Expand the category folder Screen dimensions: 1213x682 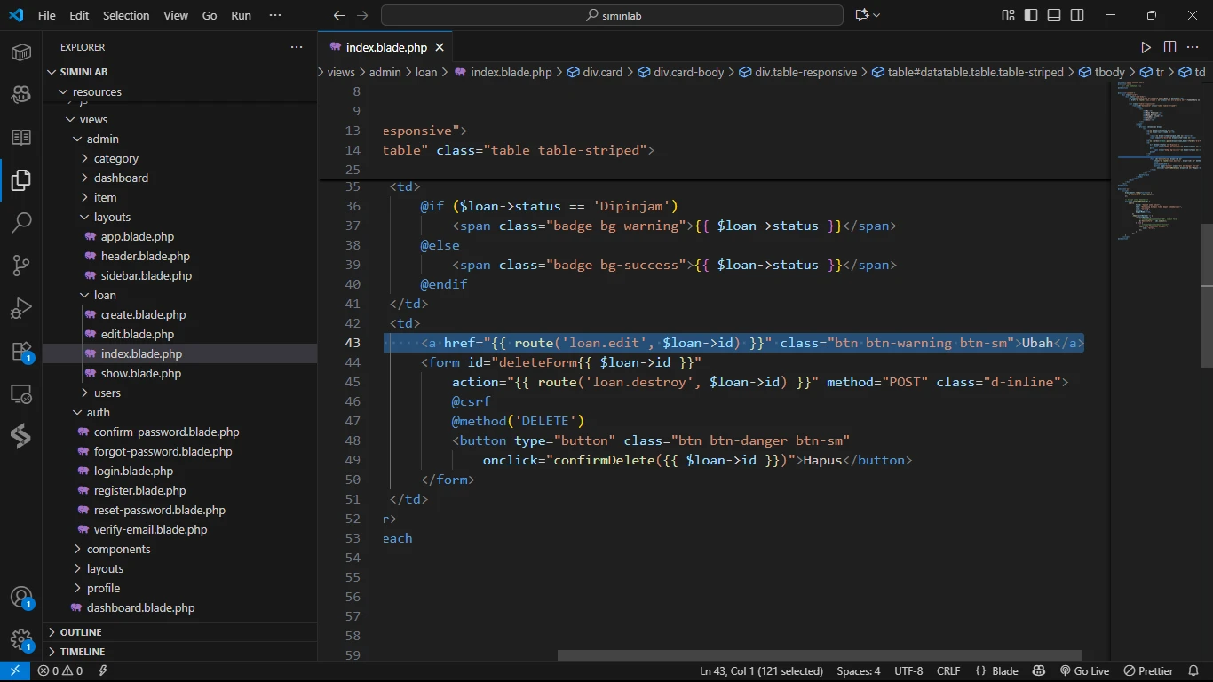(x=115, y=158)
